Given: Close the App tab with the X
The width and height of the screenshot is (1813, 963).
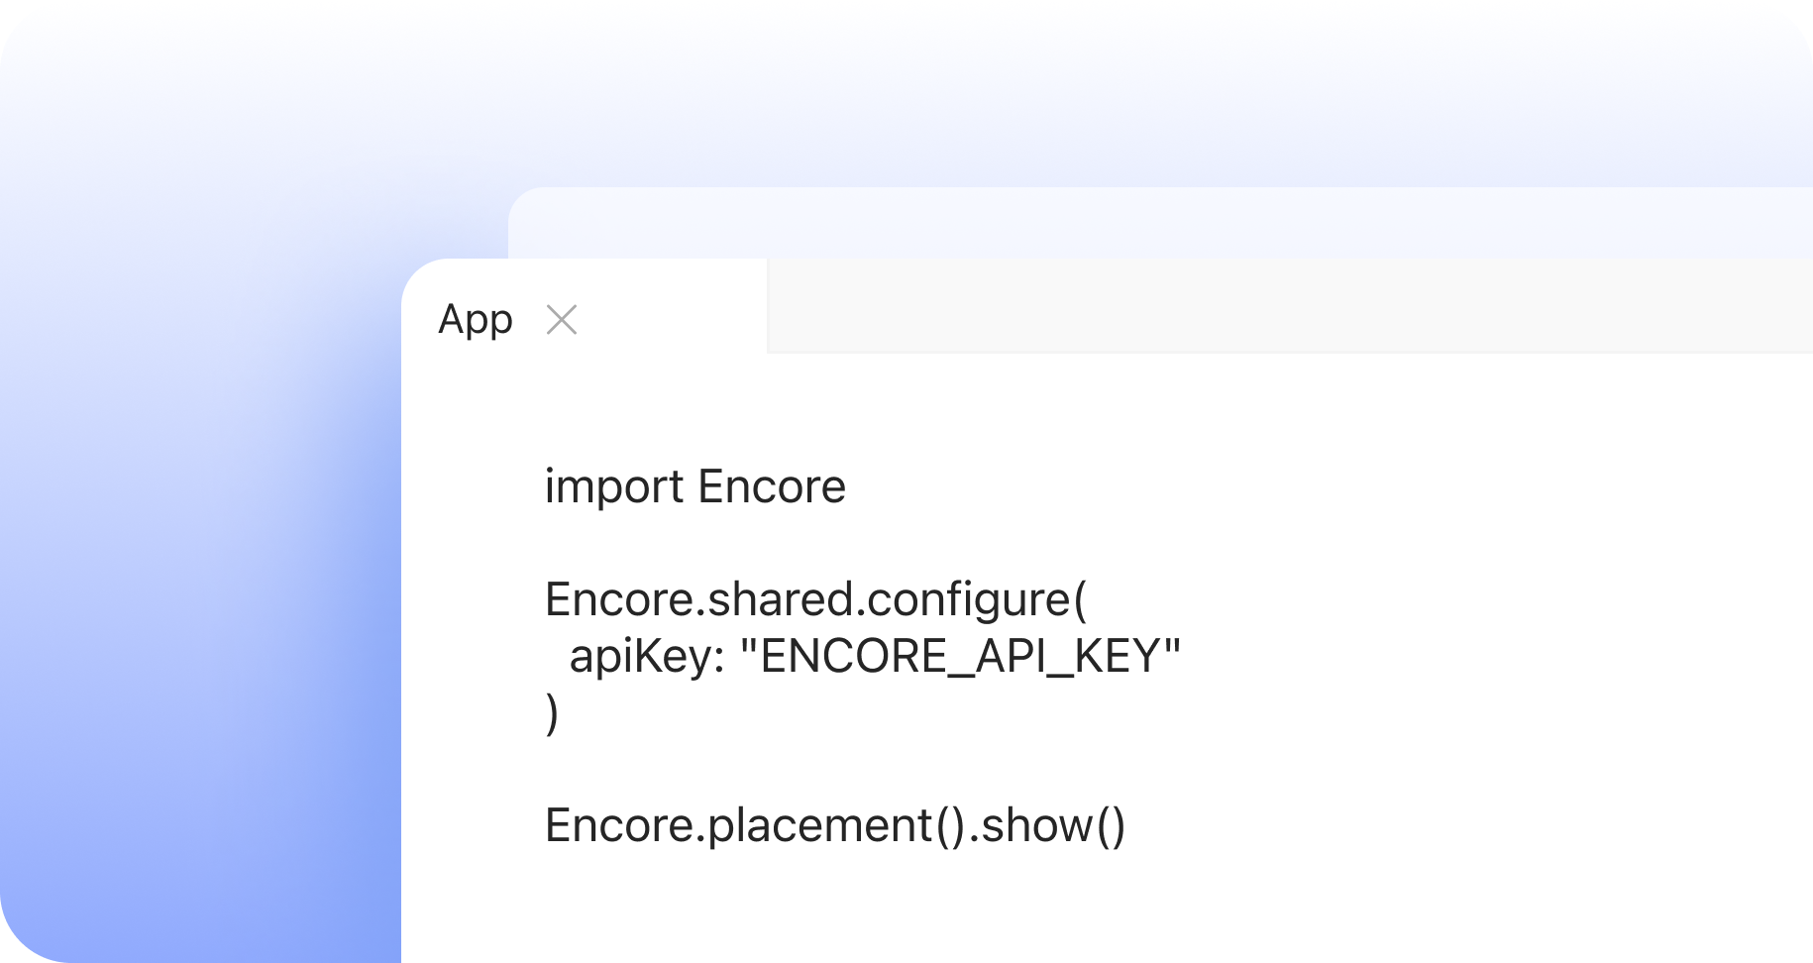Looking at the screenshot, I should tap(562, 320).
